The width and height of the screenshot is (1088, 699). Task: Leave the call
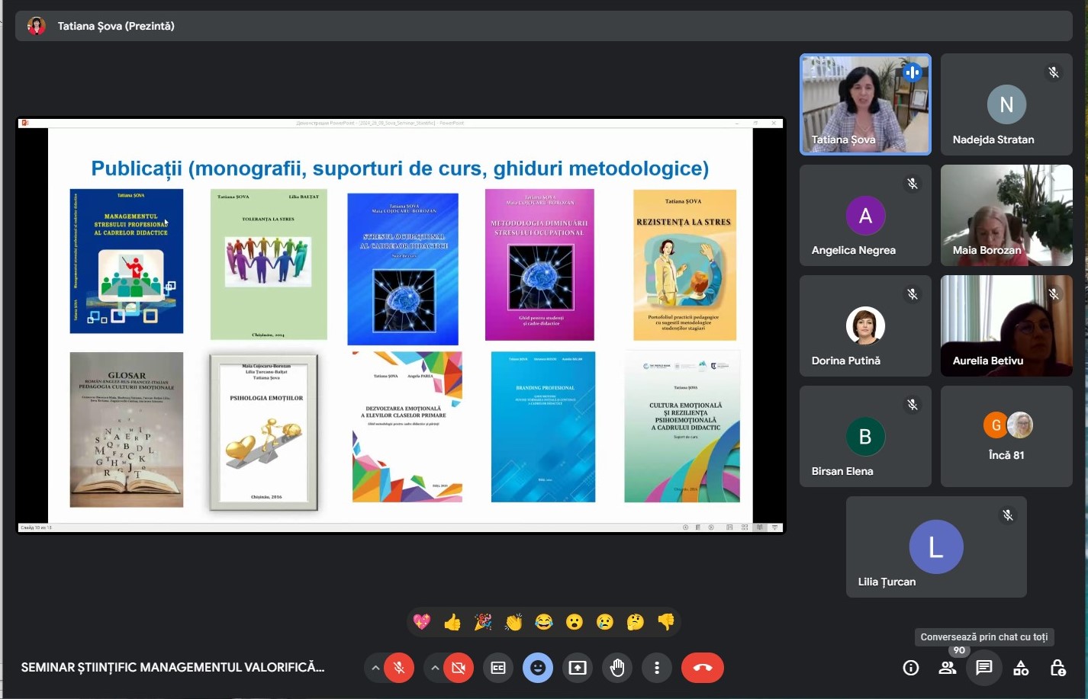pos(702,668)
